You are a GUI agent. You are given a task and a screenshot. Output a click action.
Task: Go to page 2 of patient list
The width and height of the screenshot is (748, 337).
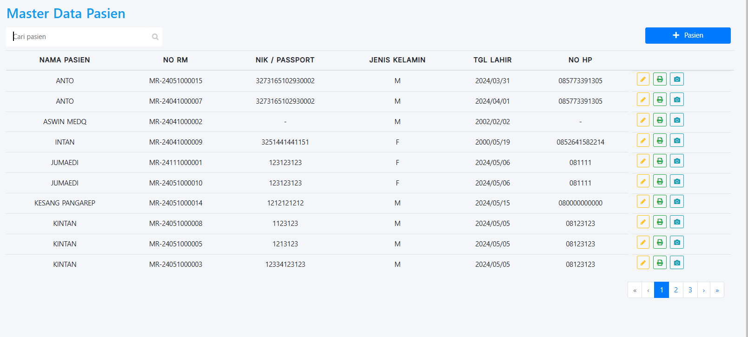point(676,290)
